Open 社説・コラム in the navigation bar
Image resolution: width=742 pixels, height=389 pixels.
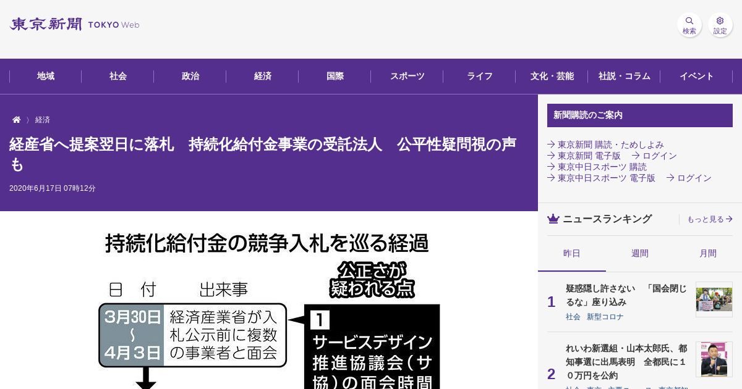pyautogui.click(x=625, y=77)
